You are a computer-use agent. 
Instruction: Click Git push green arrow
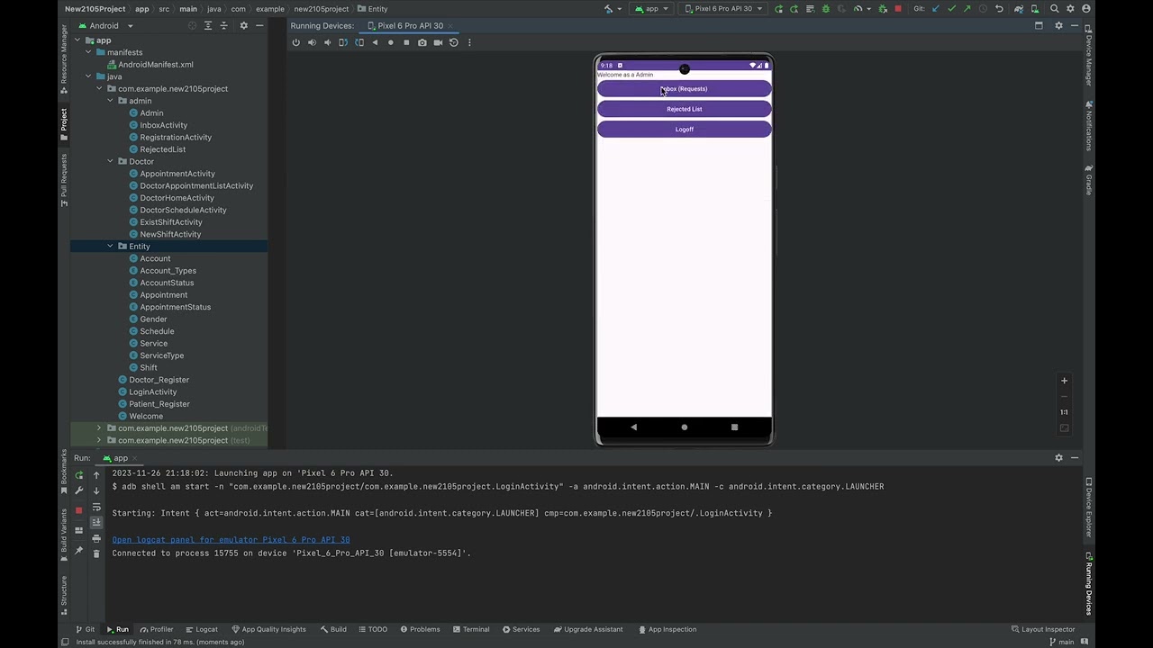pos(967,9)
